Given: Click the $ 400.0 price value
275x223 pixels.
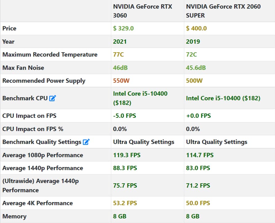Looking at the screenshot, I should 196,28.
